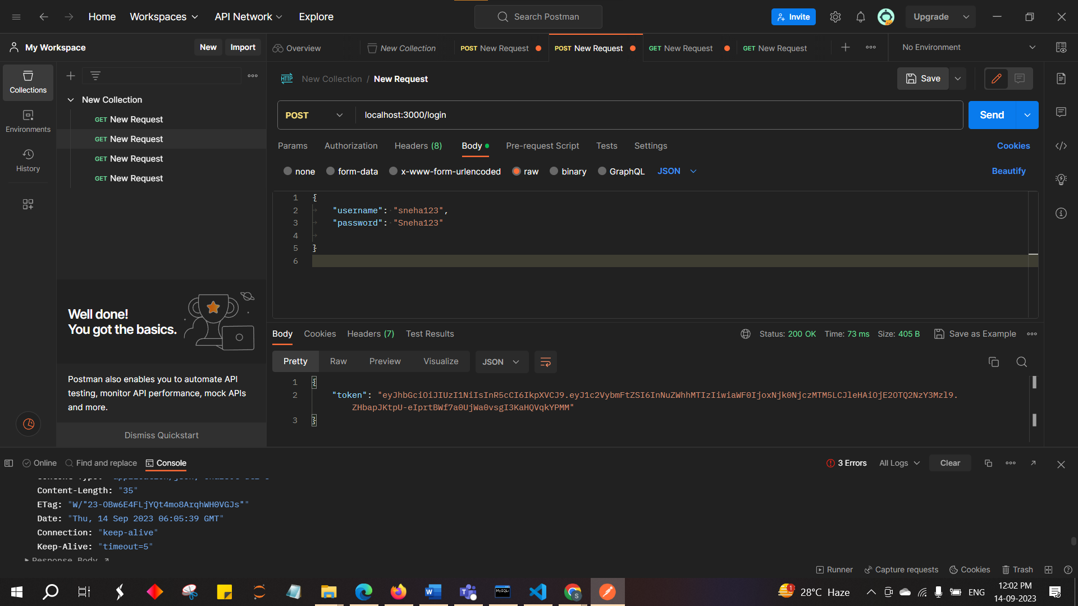This screenshot has width=1078, height=606.
Task: Select the GraphQL body type
Action: click(x=602, y=171)
